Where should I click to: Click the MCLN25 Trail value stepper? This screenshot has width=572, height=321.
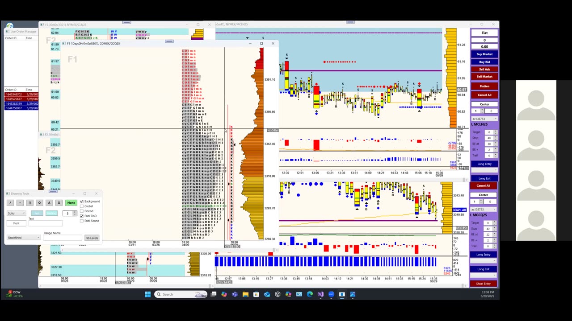pos(492,156)
